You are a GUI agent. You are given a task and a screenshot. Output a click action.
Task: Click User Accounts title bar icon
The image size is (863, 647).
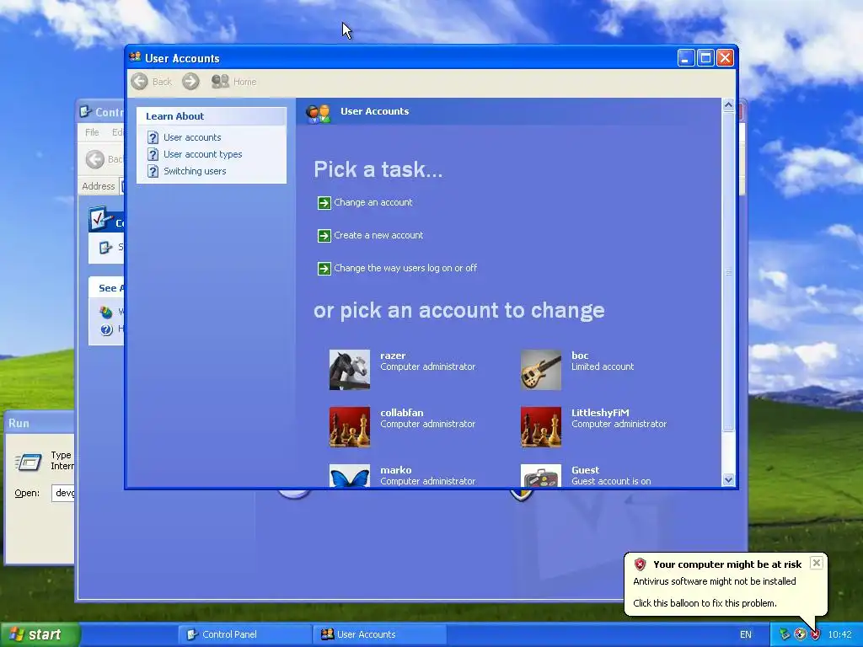click(x=135, y=57)
